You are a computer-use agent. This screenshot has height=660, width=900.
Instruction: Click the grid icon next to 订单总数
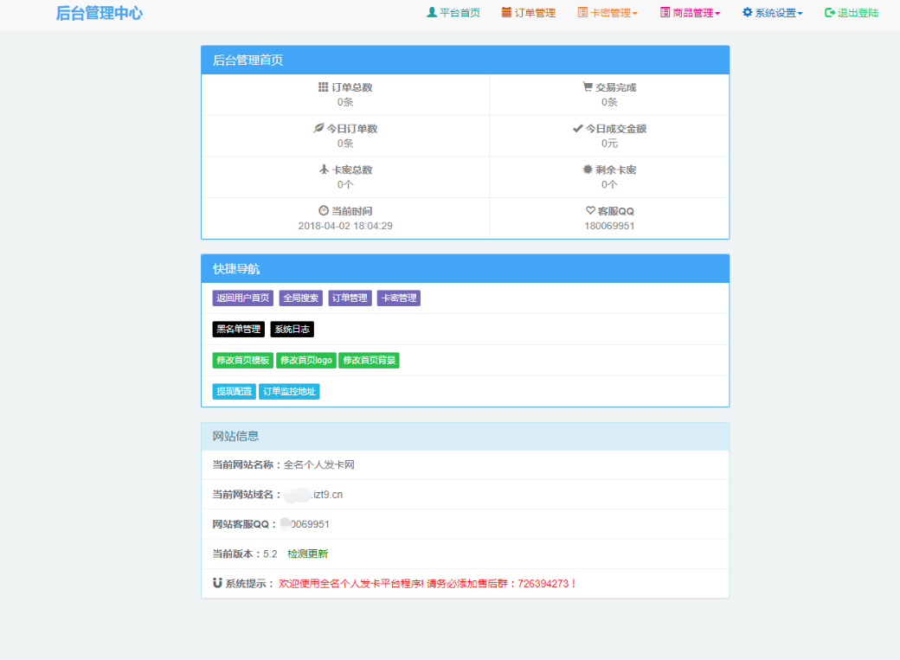tap(323, 87)
